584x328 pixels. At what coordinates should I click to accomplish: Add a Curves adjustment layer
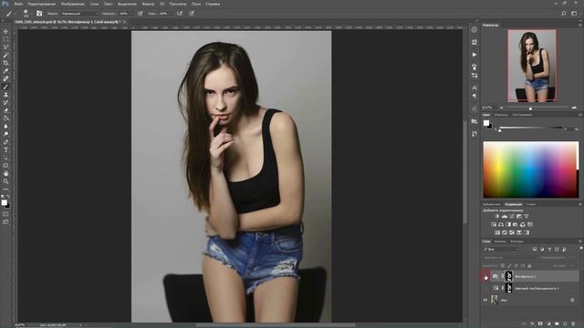tap(512, 217)
